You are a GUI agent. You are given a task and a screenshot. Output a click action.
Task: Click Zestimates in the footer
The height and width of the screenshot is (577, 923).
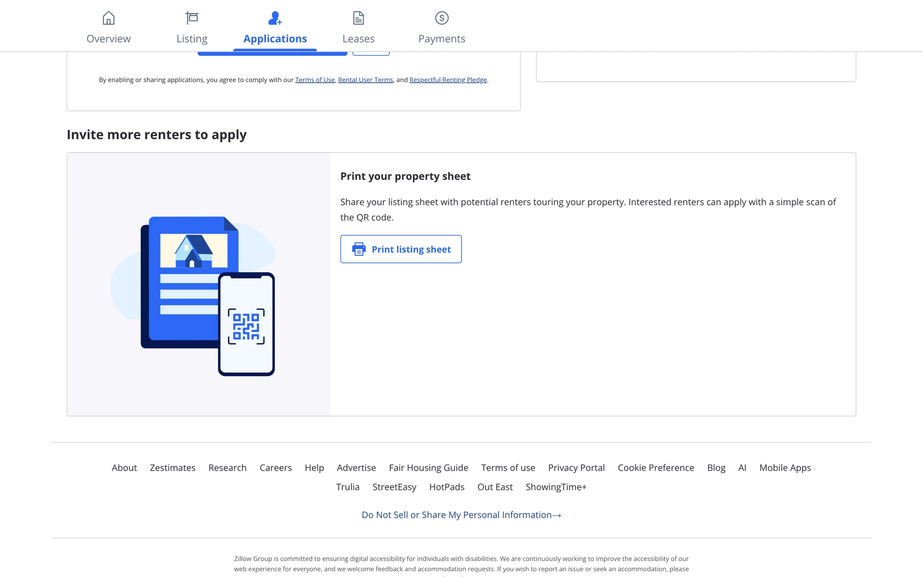coord(173,468)
